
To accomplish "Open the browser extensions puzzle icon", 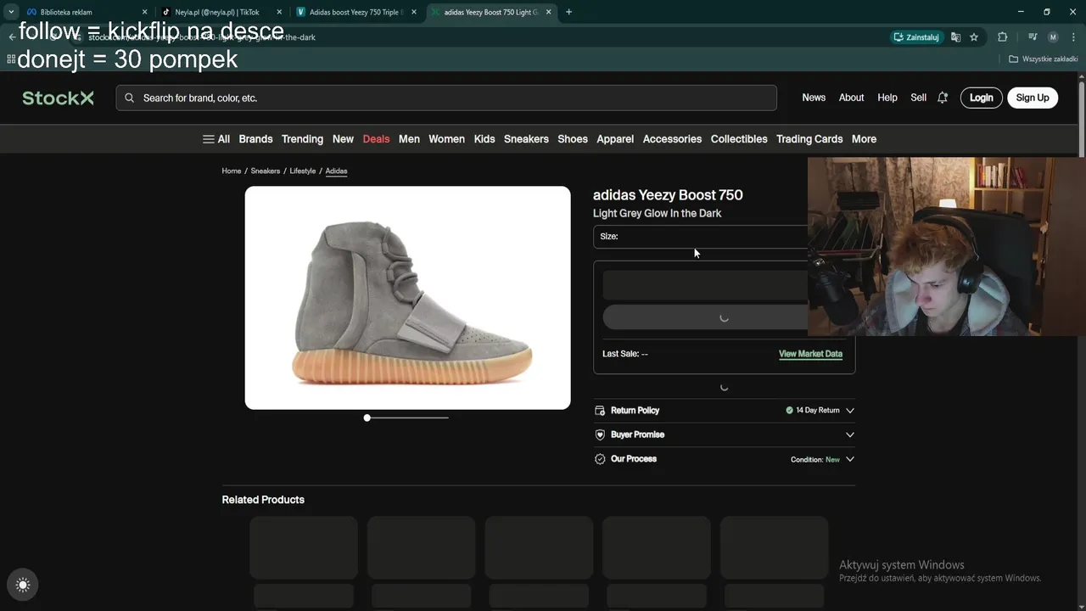I will point(1003,37).
